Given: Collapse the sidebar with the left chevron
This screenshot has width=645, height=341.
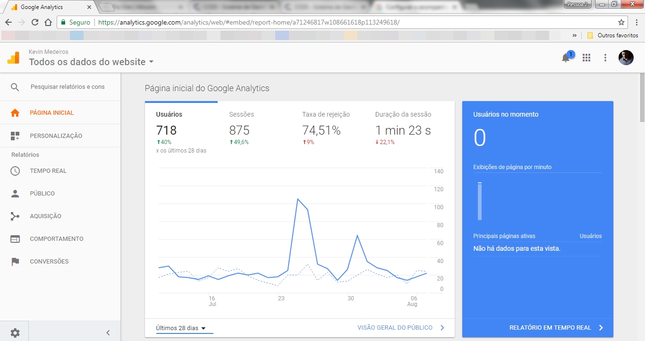Looking at the screenshot, I should coord(108,332).
